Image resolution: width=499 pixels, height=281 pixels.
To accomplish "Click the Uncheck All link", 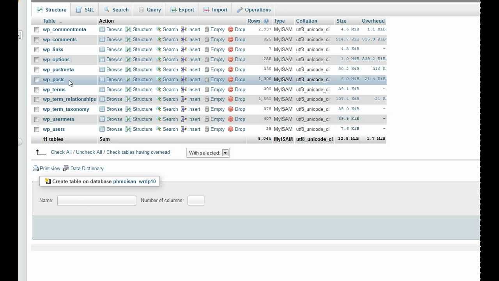I will pyautogui.click(x=89, y=152).
